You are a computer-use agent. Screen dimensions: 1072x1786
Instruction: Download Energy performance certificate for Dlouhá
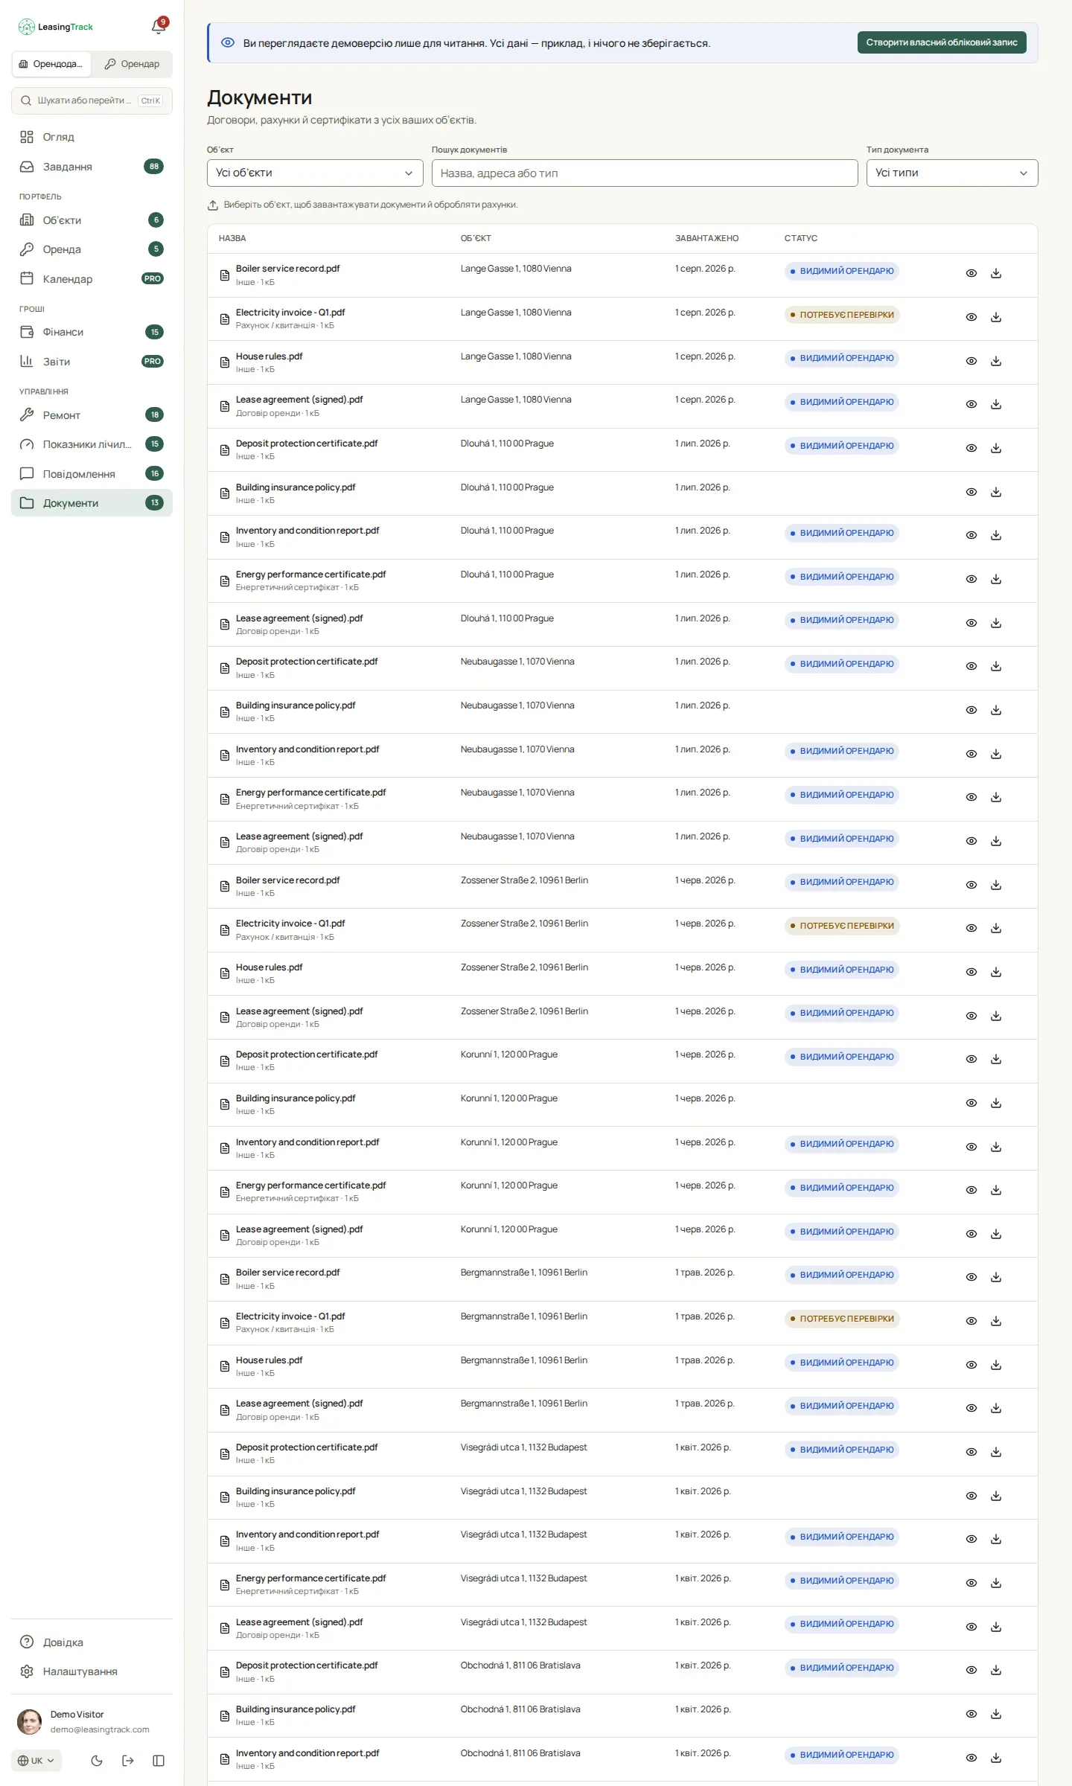click(995, 579)
